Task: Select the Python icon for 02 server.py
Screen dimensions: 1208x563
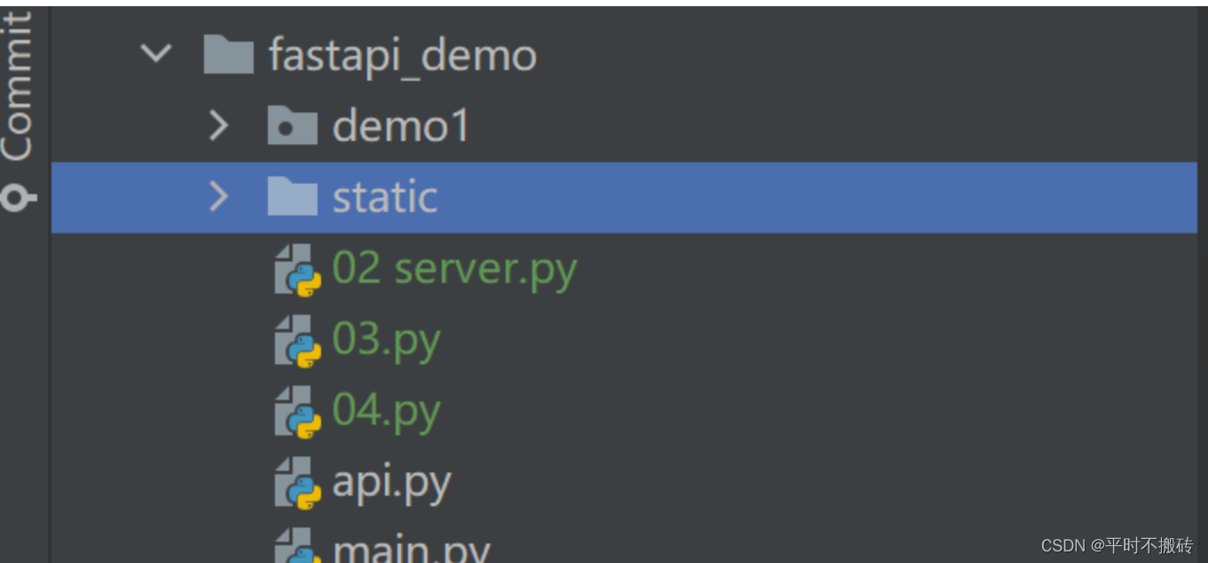Action: pos(294,268)
